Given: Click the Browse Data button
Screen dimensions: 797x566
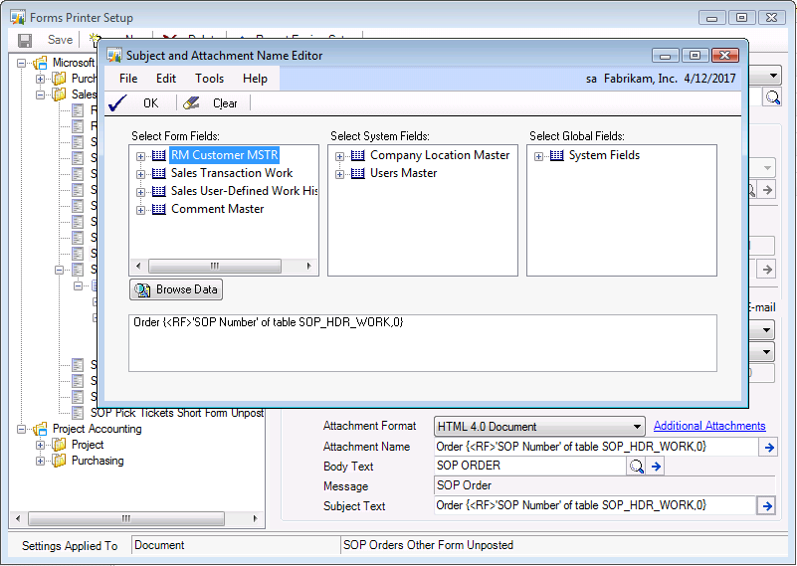Looking at the screenshot, I should [x=176, y=289].
